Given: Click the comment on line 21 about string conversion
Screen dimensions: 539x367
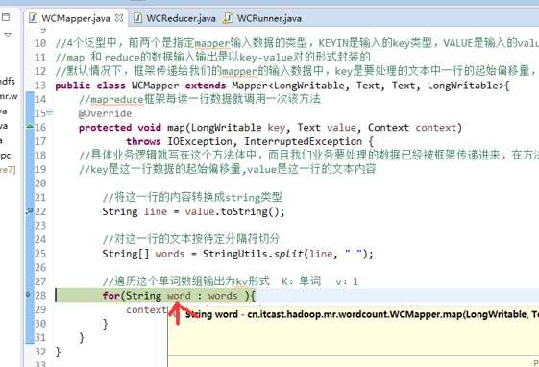Looking at the screenshot, I should tap(192, 197).
